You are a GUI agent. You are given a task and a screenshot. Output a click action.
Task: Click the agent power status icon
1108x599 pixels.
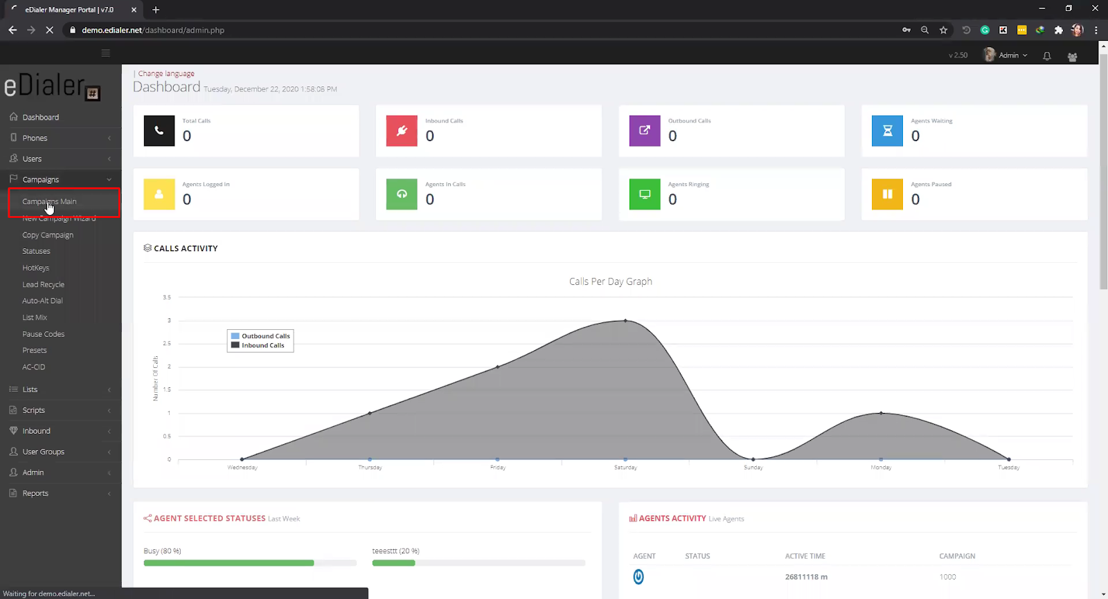coord(638,576)
